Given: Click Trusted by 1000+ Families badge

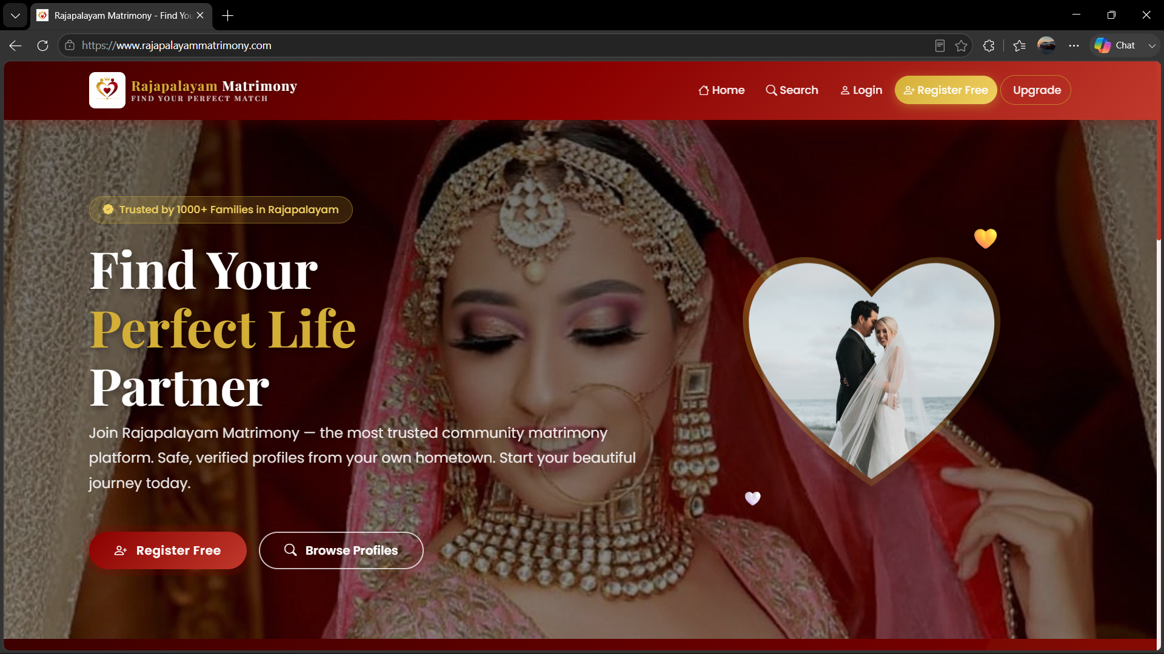Looking at the screenshot, I should [x=221, y=210].
